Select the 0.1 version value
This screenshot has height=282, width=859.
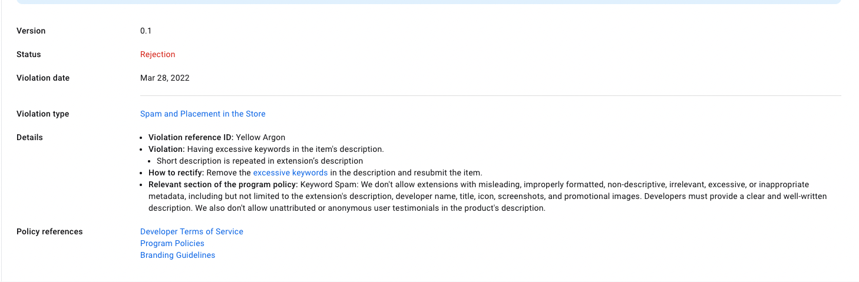146,31
